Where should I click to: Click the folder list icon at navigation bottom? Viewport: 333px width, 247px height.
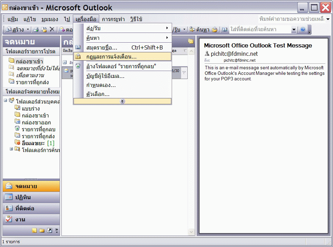pos(42,230)
